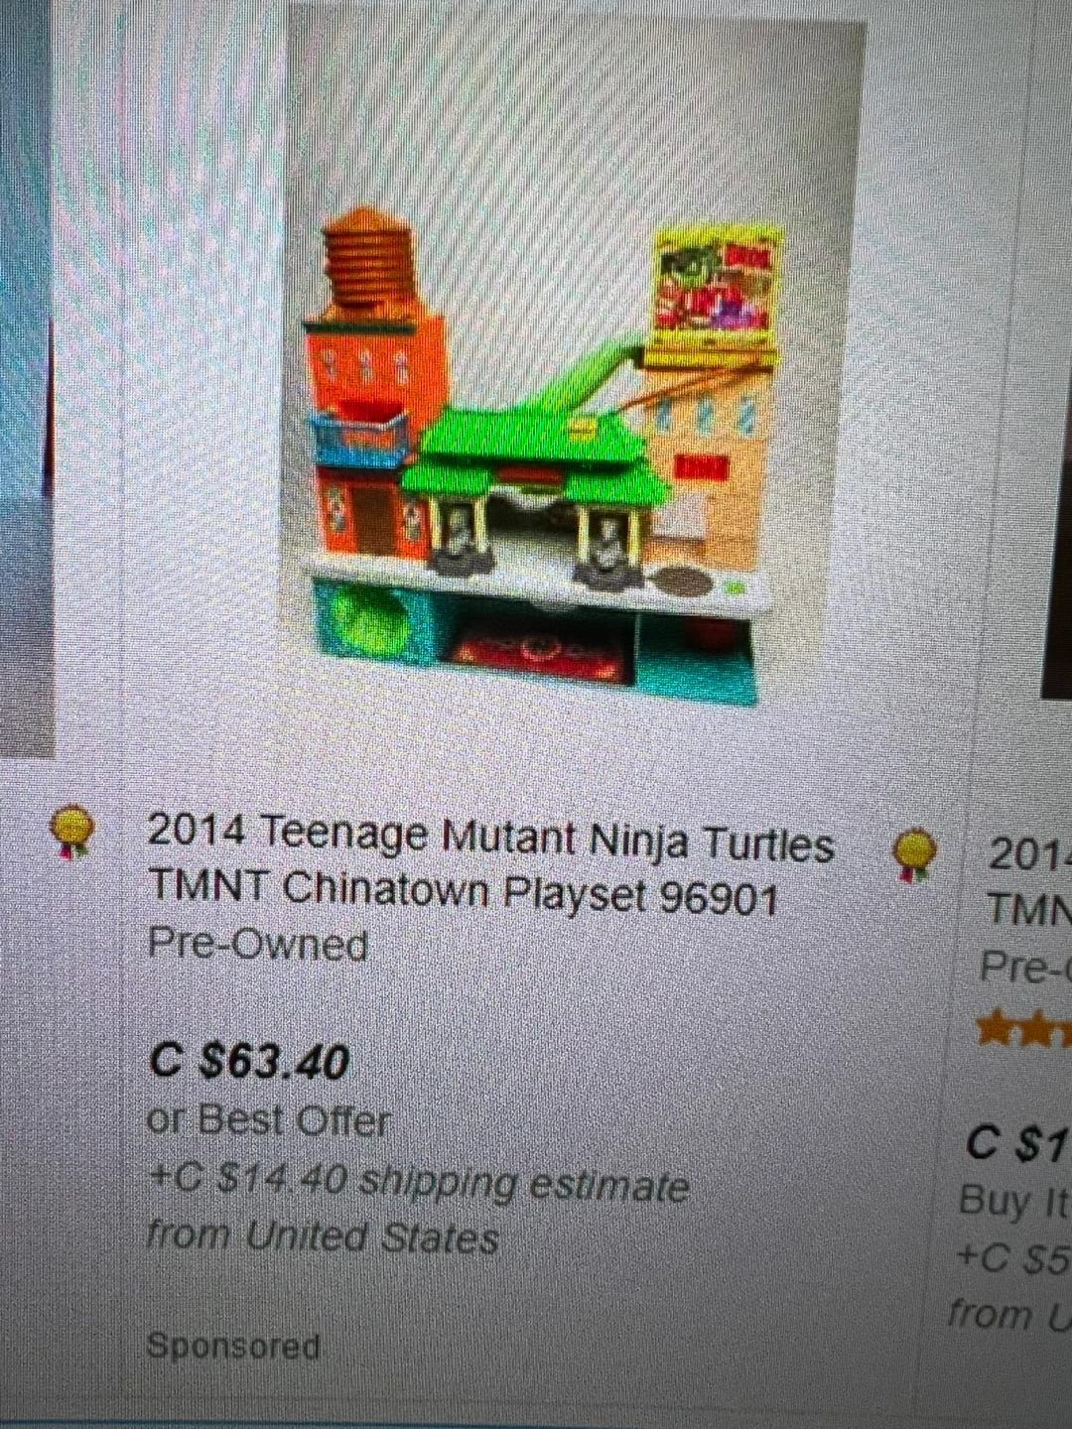This screenshot has height=1429, width=1072.
Task: Click the 'Pre-Owned' condition label under Chinatown Playset
Action: click(257, 945)
